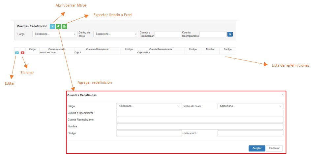The width and height of the screenshot is (323, 154).
Task: Click the dialog's Cuenta a Reemplazar input
Action: pos(199,113)
